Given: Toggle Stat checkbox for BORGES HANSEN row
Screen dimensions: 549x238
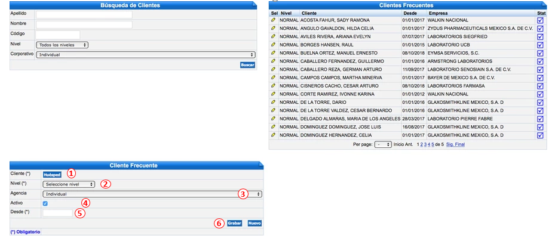Looking at the screenshot, I should 540,45.
